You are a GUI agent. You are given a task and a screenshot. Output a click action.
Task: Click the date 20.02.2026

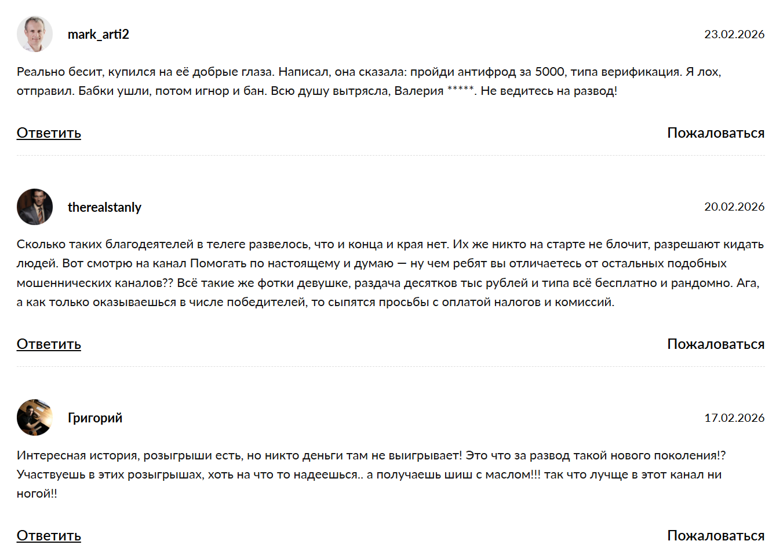click(x=734, y=207)
